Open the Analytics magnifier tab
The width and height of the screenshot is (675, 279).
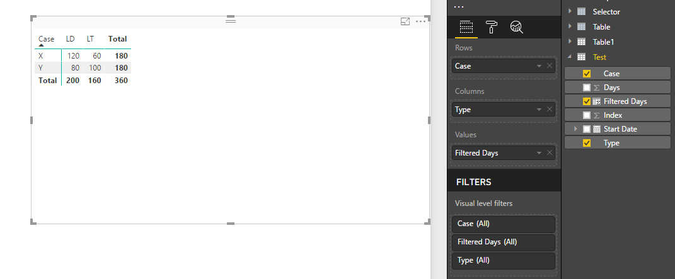coord(516,27)
